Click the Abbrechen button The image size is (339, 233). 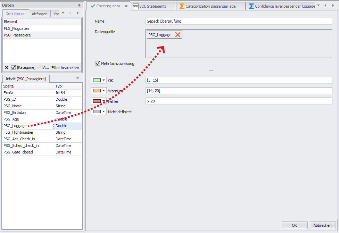(x=323, y=225)
